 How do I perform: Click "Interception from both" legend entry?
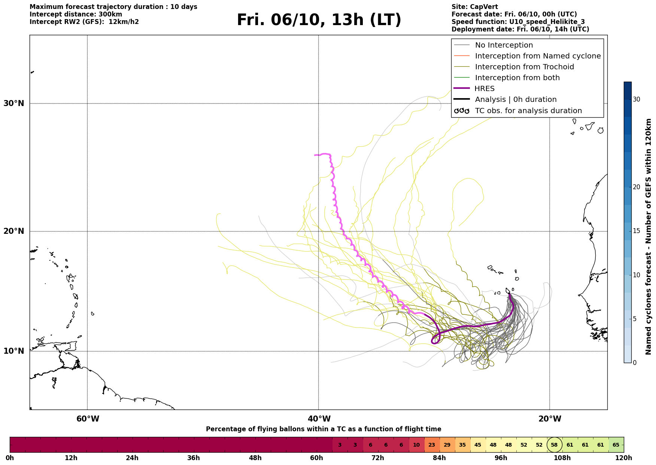pyautogui.click(x=517, y=78)
